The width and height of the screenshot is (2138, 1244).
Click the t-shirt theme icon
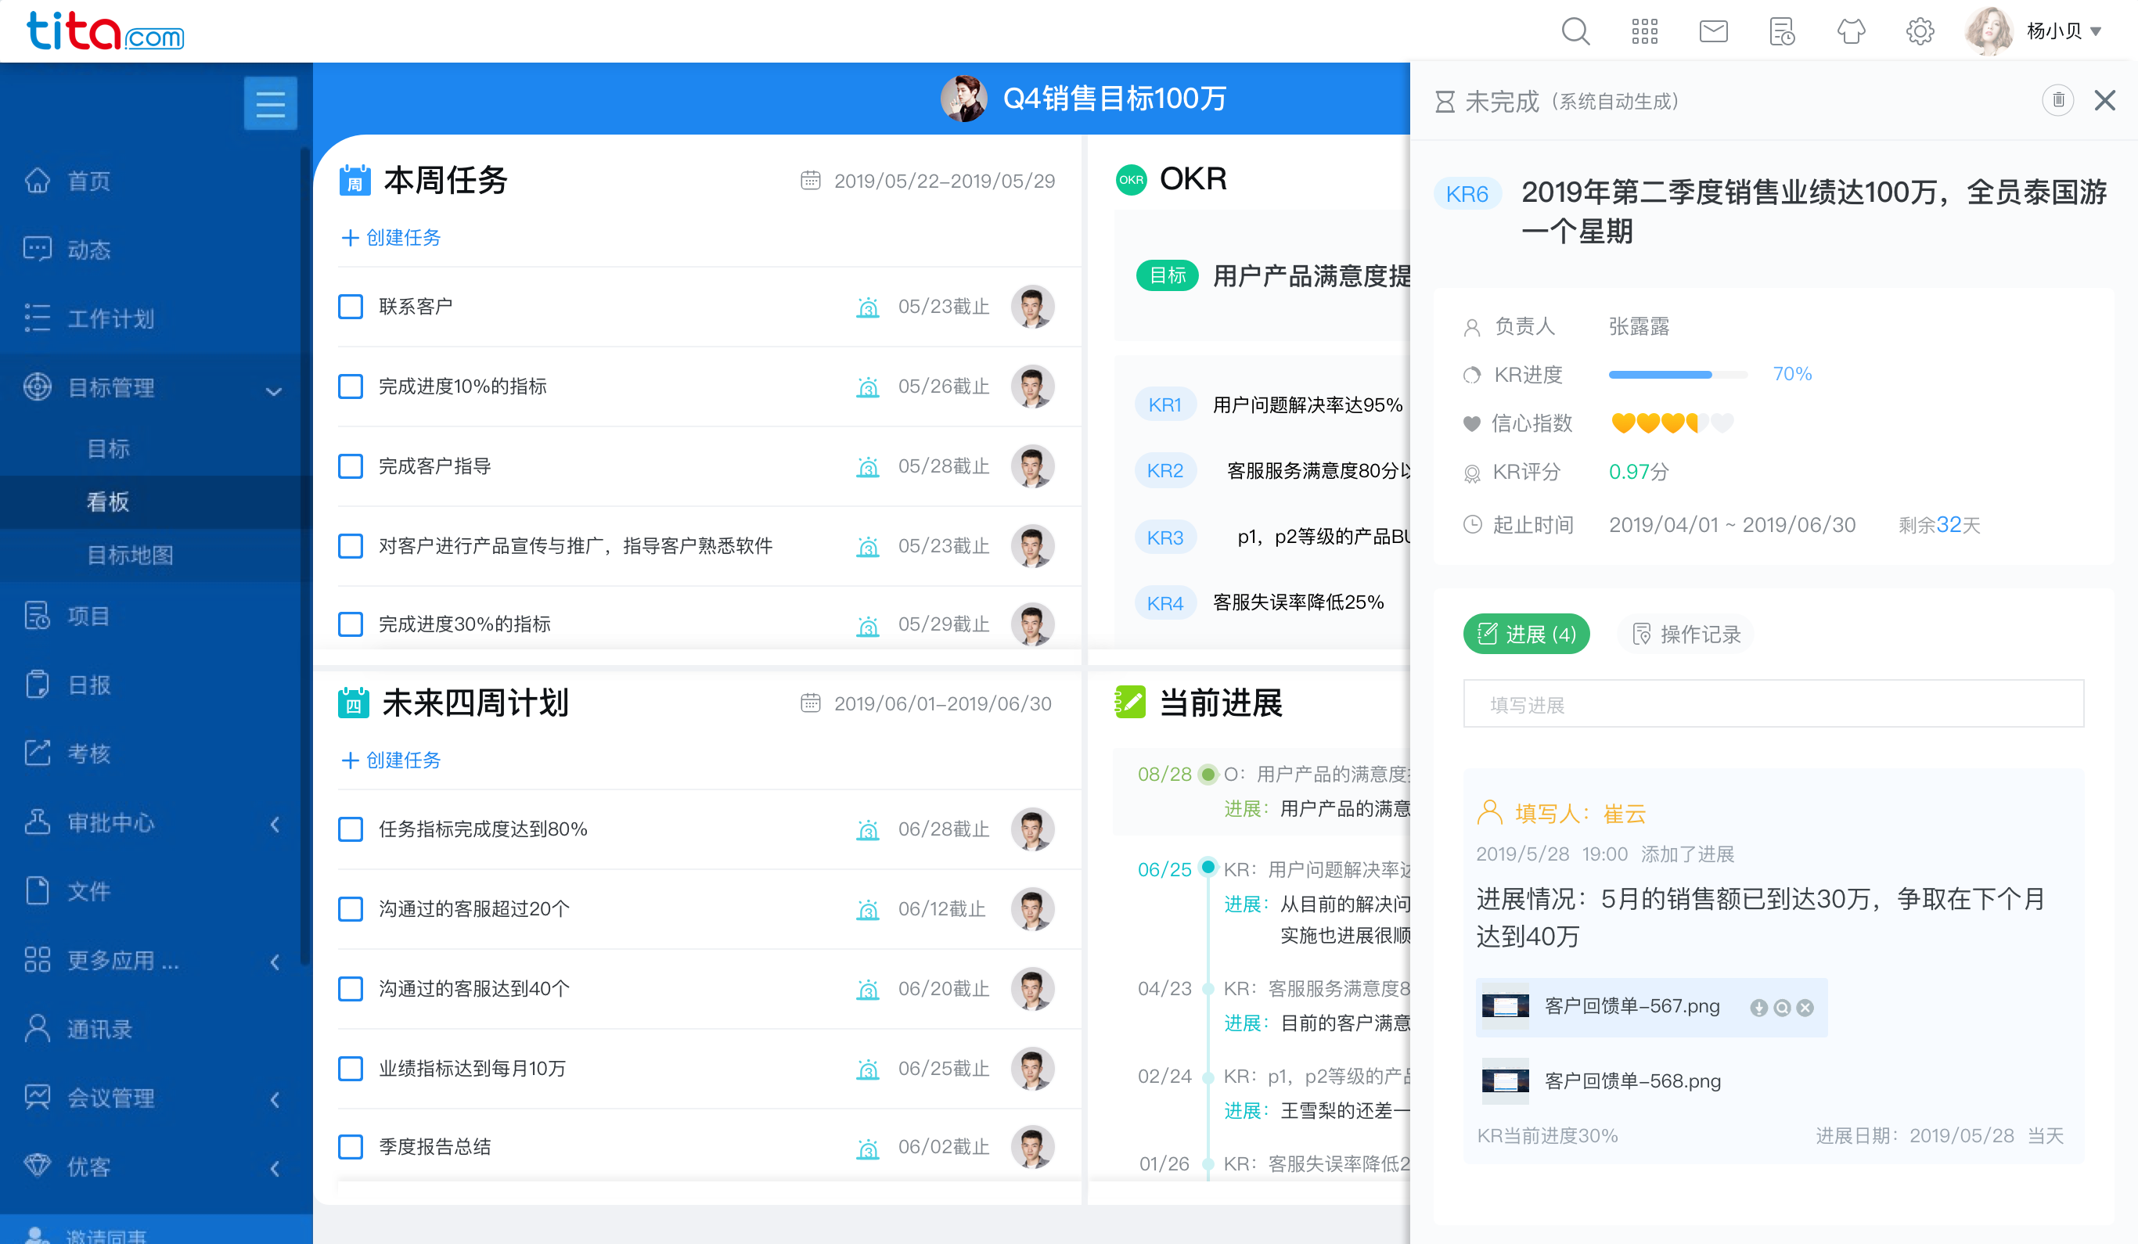1852,32
